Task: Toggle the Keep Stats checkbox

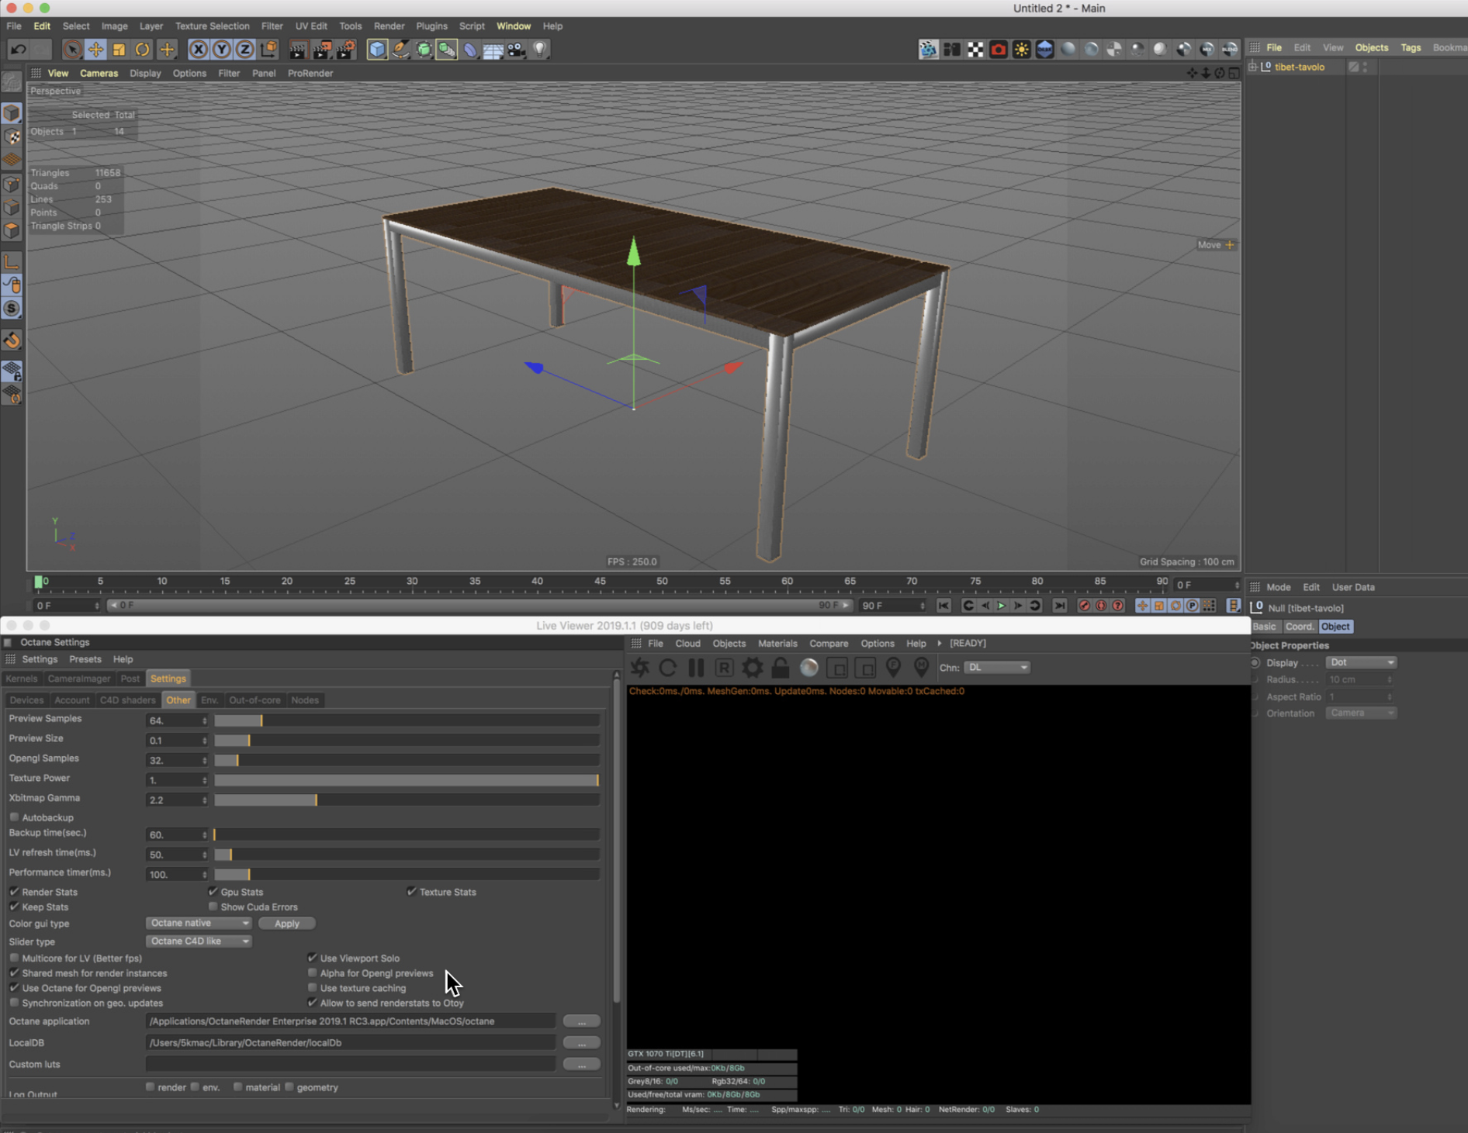Action: [x=14, y=907]
